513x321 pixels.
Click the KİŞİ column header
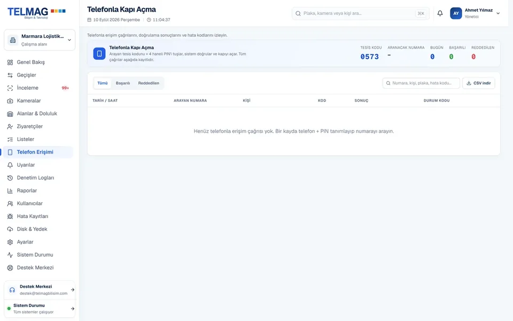246,101
